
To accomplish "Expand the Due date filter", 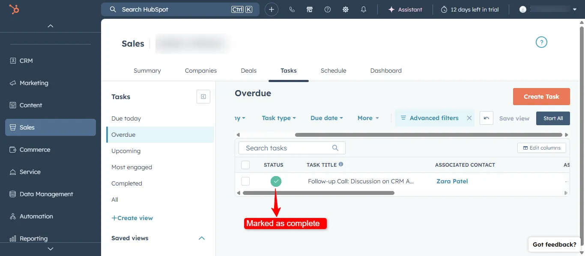I will click(x=327, y=118).
